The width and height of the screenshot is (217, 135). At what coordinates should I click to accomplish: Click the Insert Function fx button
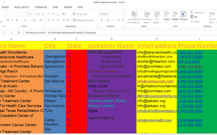(x=19, y=33)
